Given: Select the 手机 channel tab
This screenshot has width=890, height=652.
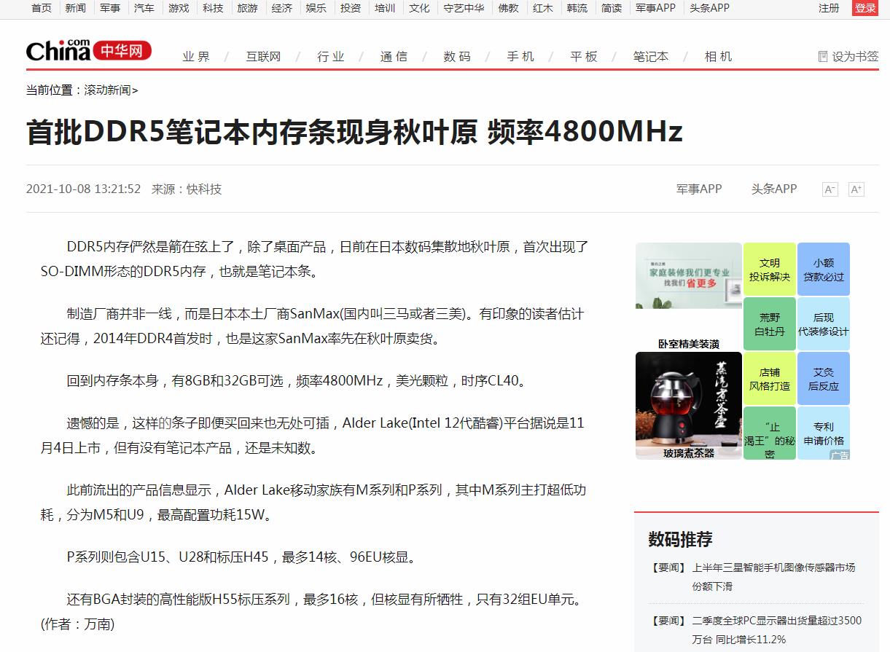Looking at the screenshot, I should tap(520, 56).
